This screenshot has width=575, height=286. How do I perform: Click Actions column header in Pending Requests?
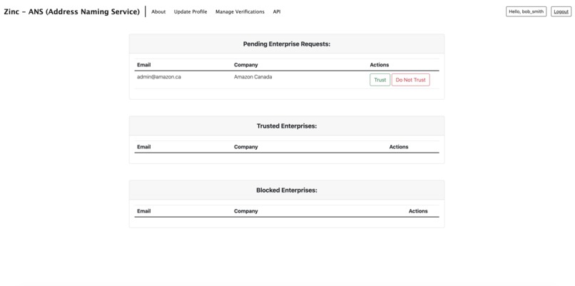[380, 65]
